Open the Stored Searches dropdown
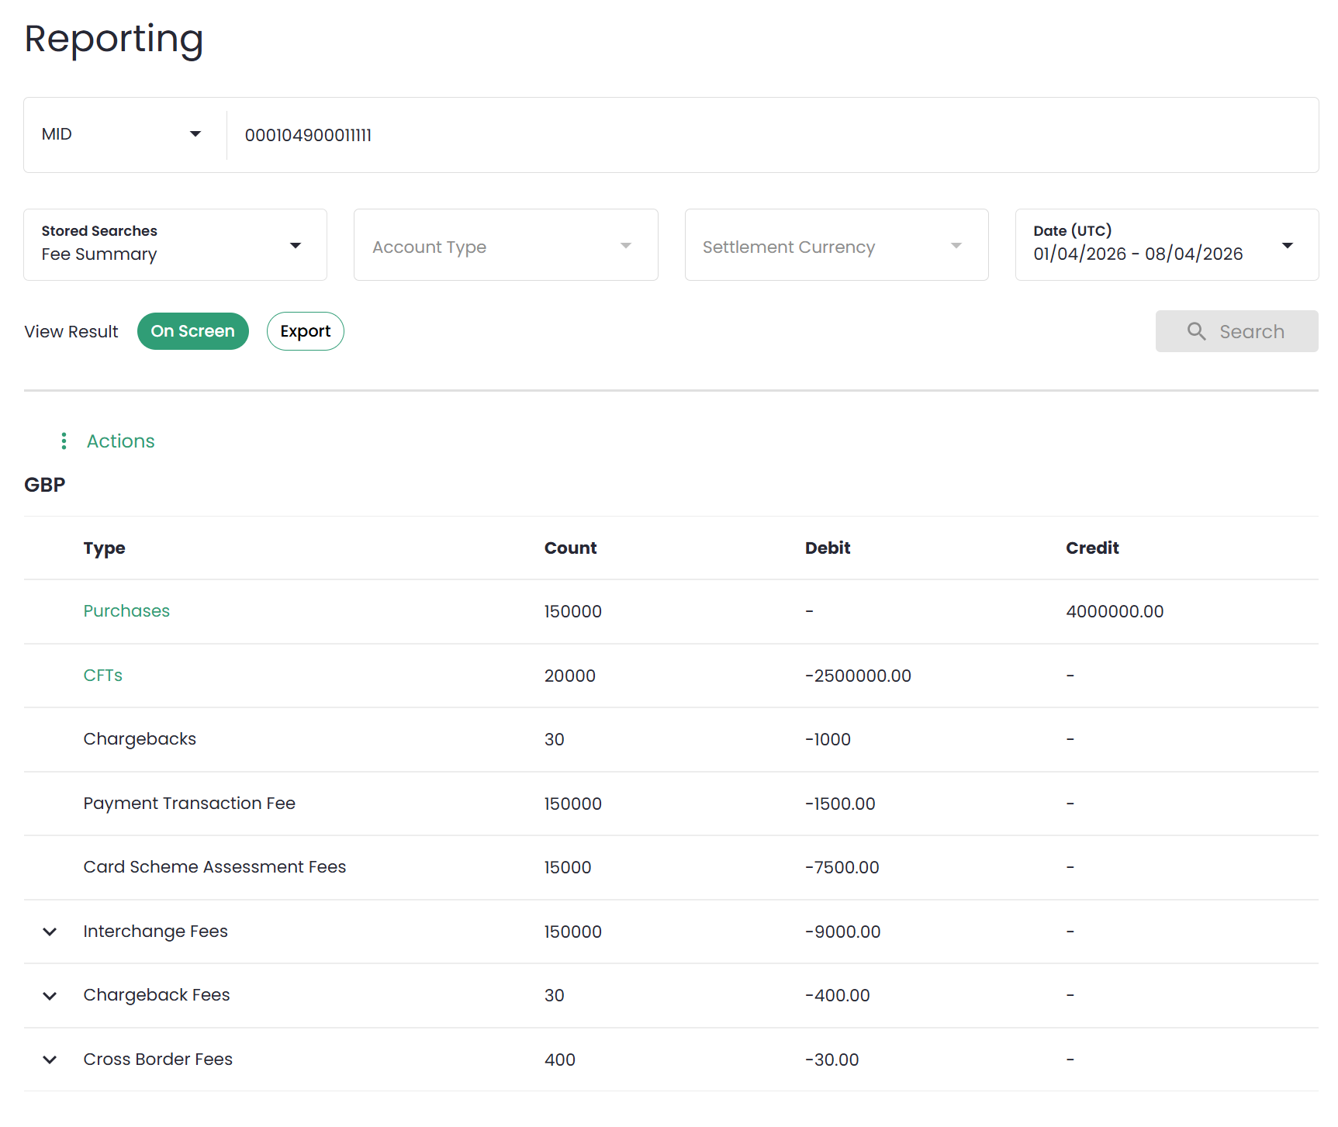The height and width of the screenshot is (1127, 1338). click(x=175, y=245)
